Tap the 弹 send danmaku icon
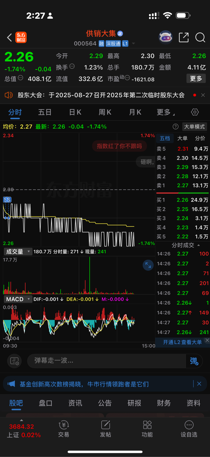The height and width of the screenshot is (457, 210). pos(194,361)
